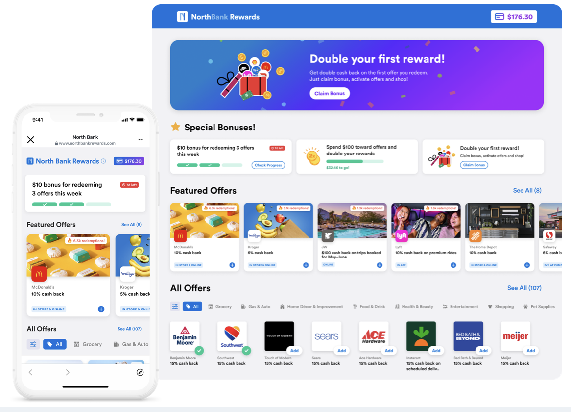Toggle the Southwest added checkmark
Image resolution: width=571 pixels, height=412 pixels.
pos(246,350)
